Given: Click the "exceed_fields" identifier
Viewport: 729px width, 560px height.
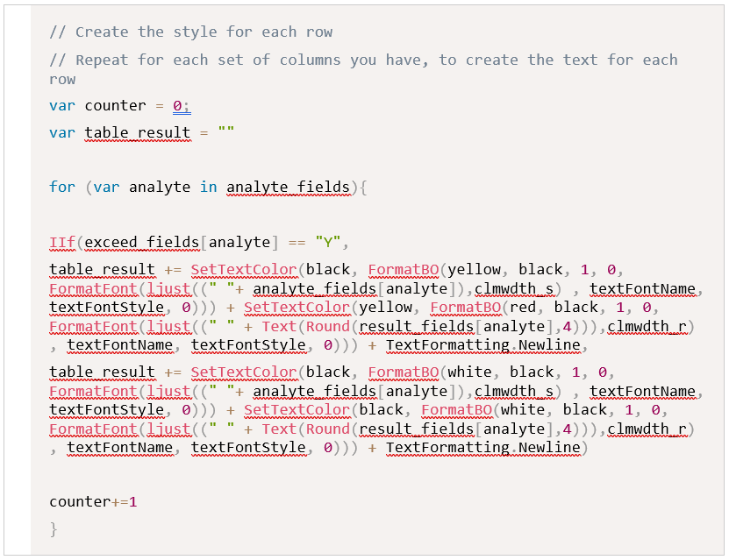Looking at the screenshot, I should pyautogui.click(x=142, y=243).
